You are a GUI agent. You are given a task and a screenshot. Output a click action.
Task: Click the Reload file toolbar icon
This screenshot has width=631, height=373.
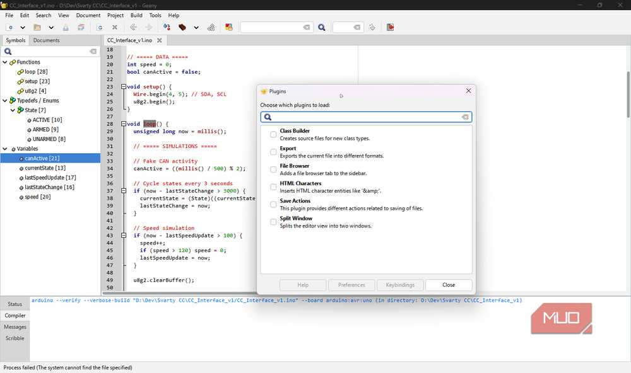(100, 27)
